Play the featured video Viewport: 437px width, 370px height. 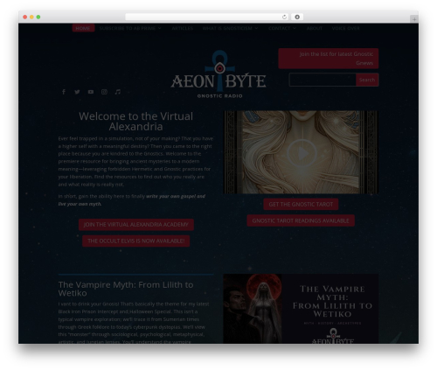pyautogui.click(x=302, y=153)
